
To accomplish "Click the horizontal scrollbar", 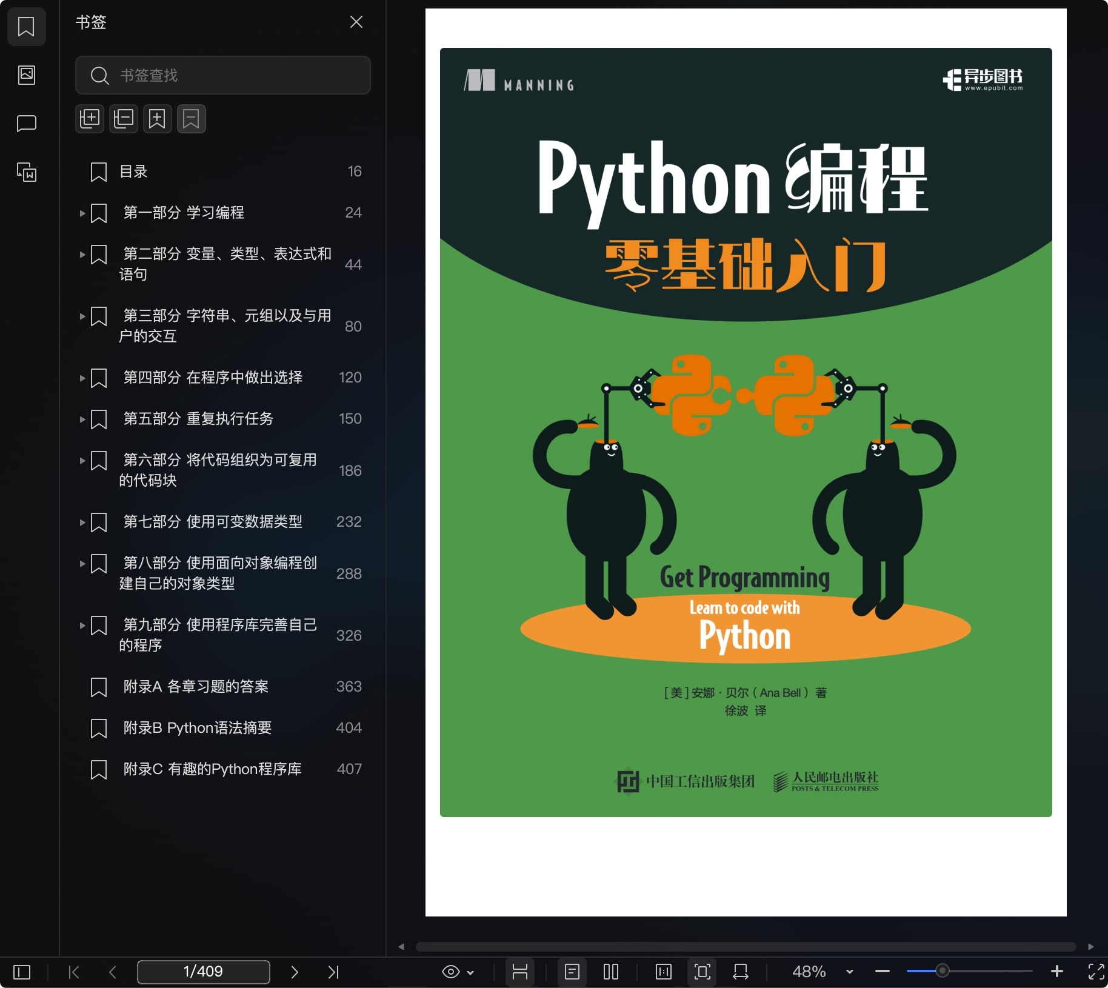I will 746,947.
